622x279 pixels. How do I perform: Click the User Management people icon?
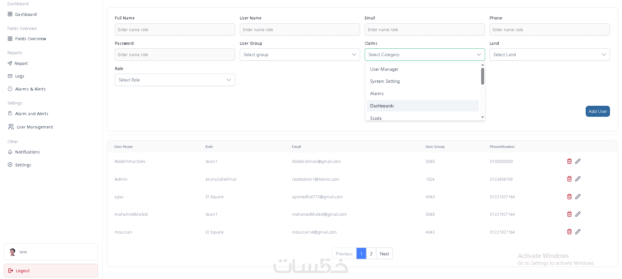[x=11, y=127]
